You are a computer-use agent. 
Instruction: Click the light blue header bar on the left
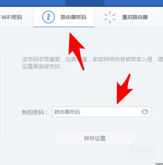click(33, 3)
